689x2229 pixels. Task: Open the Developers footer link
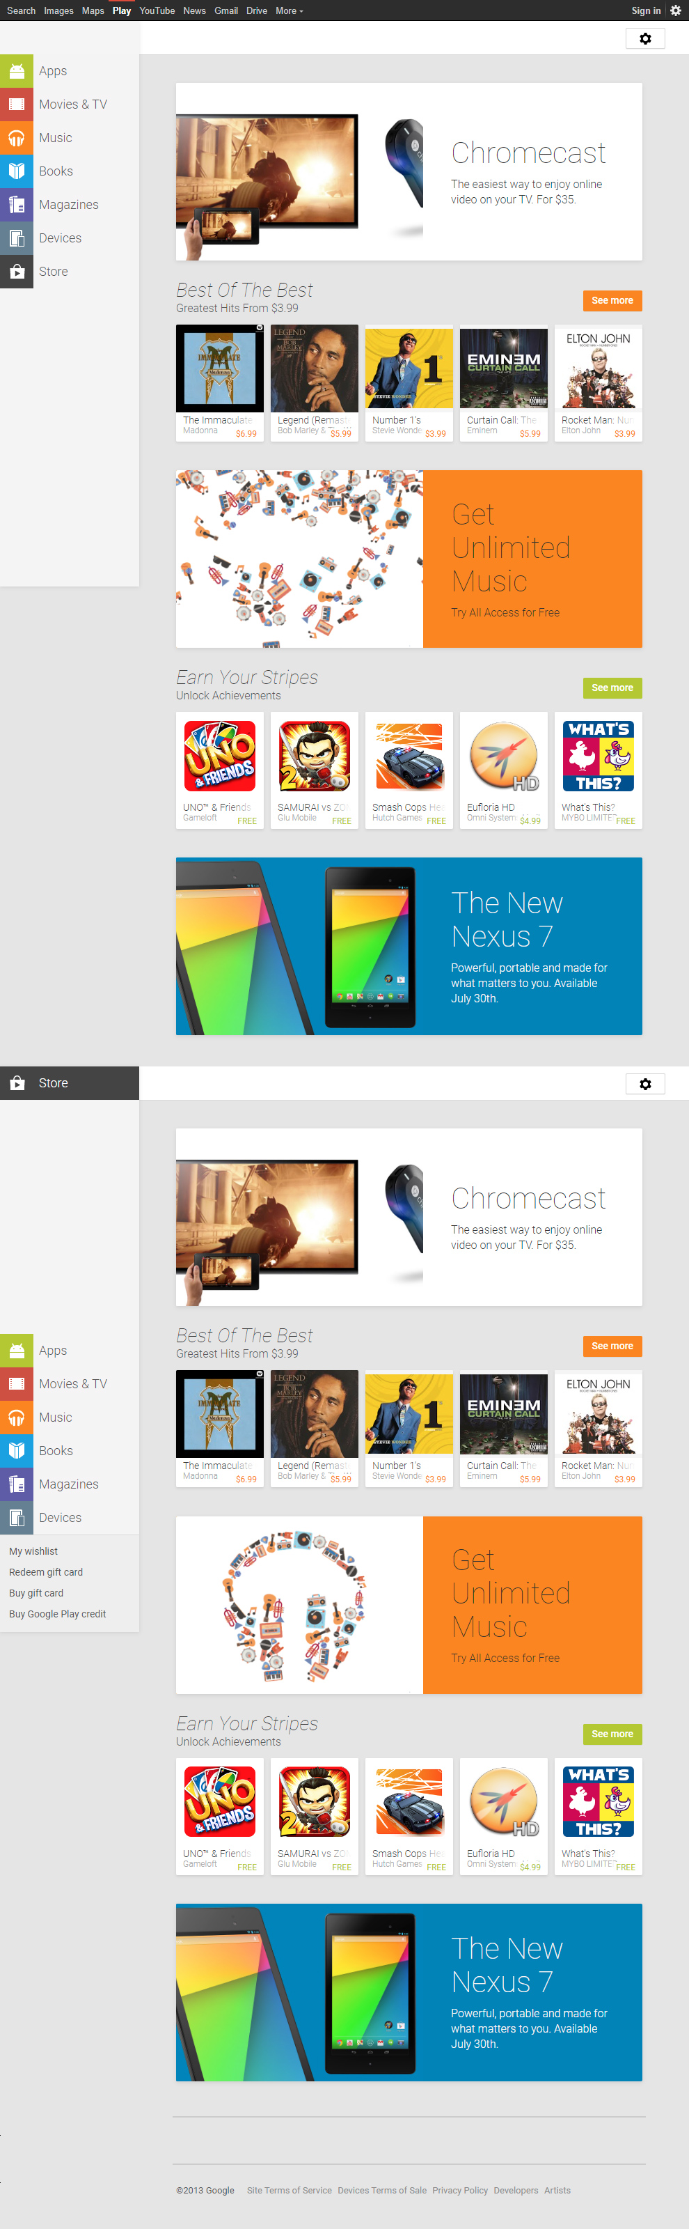[x=516, y=2190]
